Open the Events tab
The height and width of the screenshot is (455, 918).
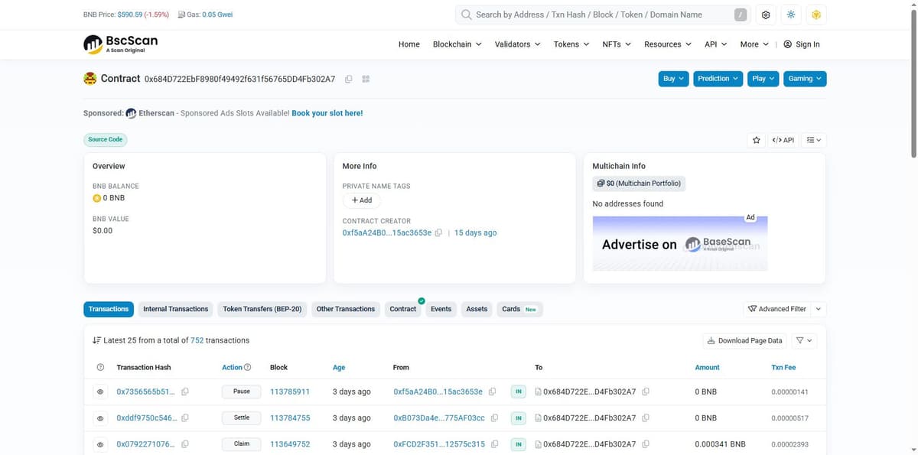[x=441, y=309]
